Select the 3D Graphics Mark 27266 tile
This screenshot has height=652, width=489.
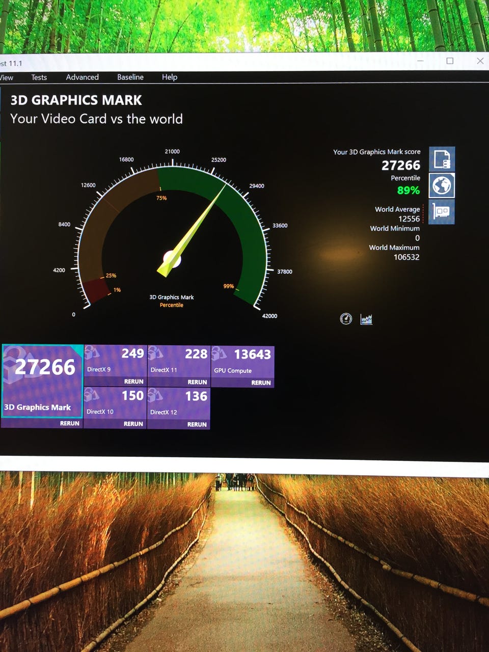[42, 381]
